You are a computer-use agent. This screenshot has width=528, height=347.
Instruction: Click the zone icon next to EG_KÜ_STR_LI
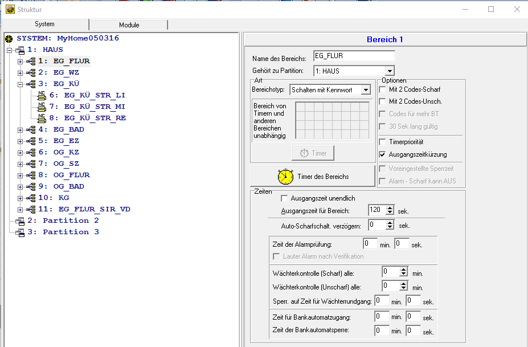coord(42,95)
